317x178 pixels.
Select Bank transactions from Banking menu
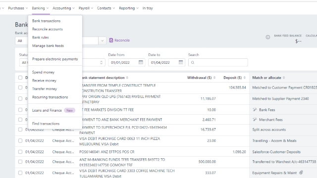tap(46, 21)
